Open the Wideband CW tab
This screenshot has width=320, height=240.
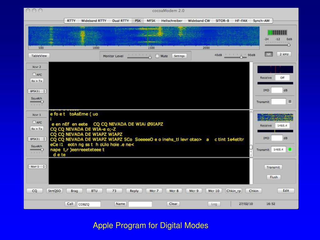click(x=199, y=21)
